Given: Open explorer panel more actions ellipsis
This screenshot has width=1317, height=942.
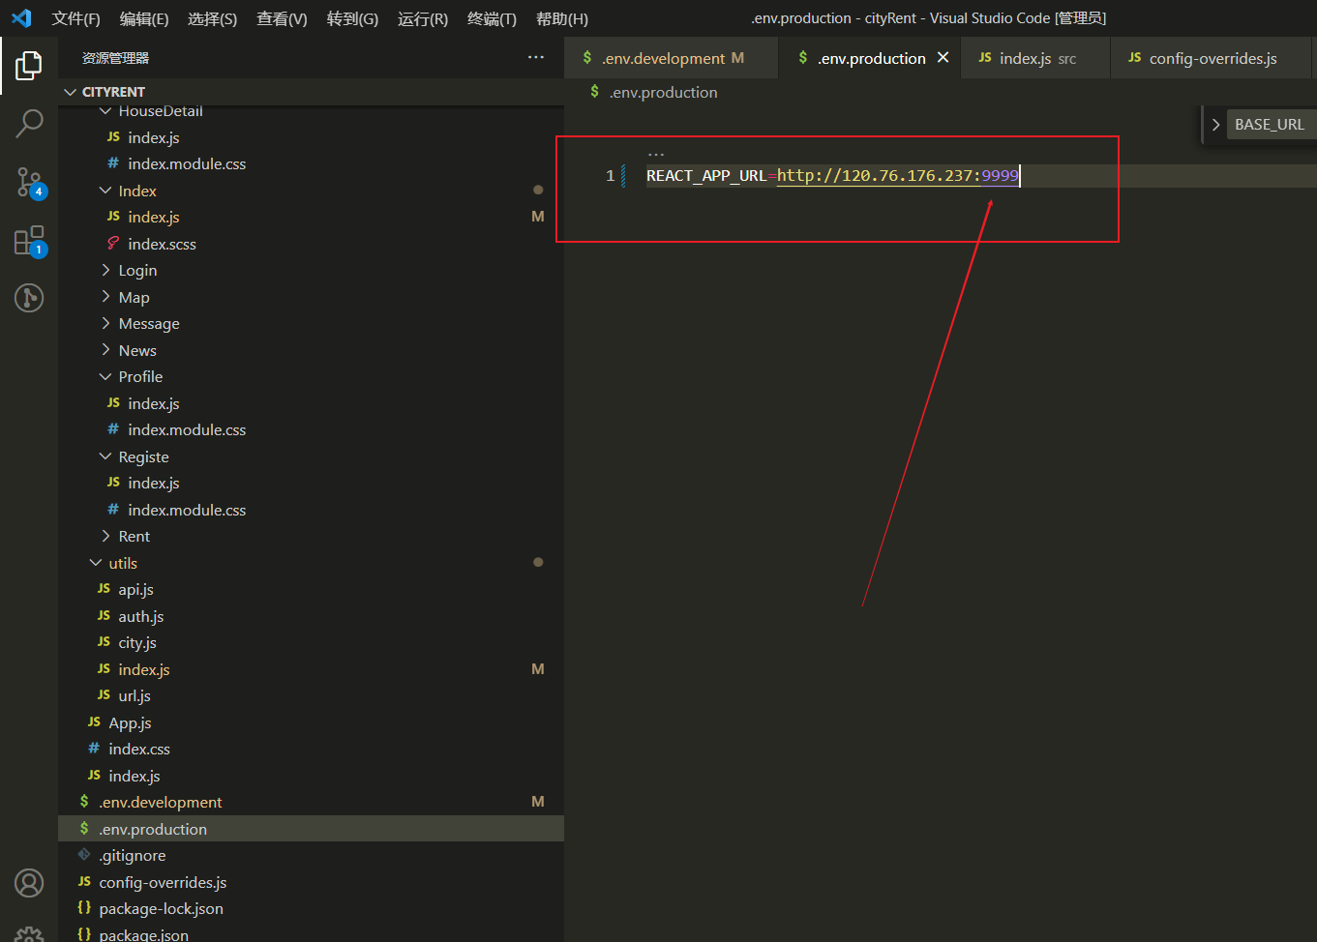Looking at the screenshot, I should click(536, 58).
